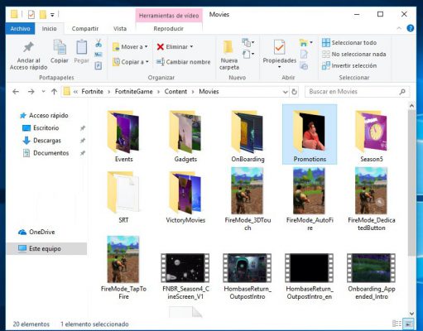Click the Fortnite breadcrumb in address bar
This screenshot has width=423, height=331.
92,92
